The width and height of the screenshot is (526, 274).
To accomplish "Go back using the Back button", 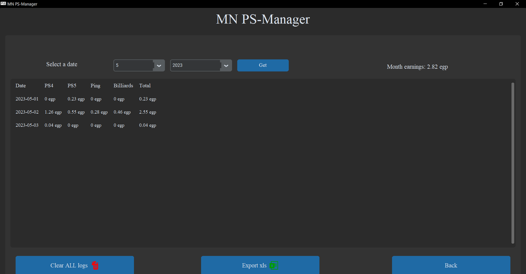I will pos(451,265).
